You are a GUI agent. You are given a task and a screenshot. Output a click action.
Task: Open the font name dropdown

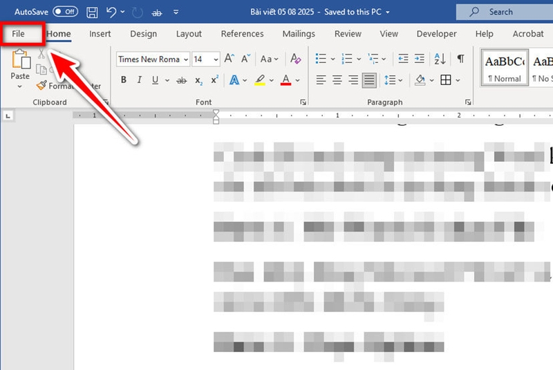tap(184, 59)
